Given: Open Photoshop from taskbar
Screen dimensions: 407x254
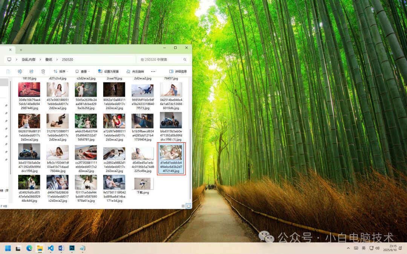Looking at the screenshot, I should click(x=72, y=248).
